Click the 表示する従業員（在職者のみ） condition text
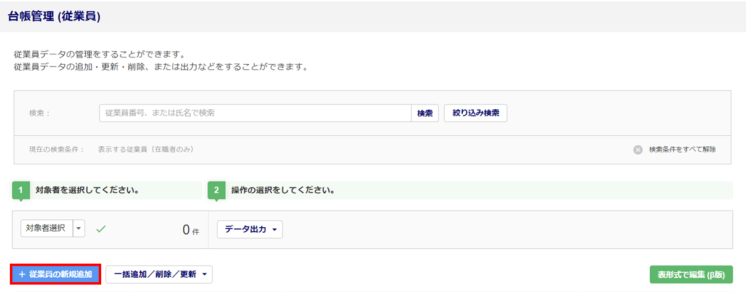 click(146, 149)
